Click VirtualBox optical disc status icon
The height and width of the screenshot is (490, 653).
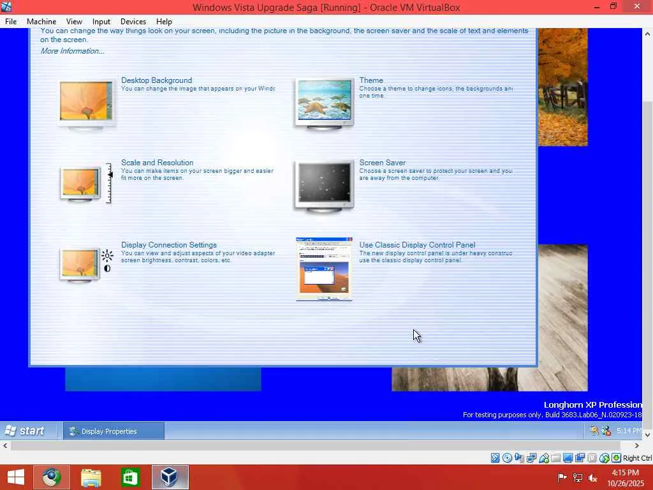coord(507,458)
